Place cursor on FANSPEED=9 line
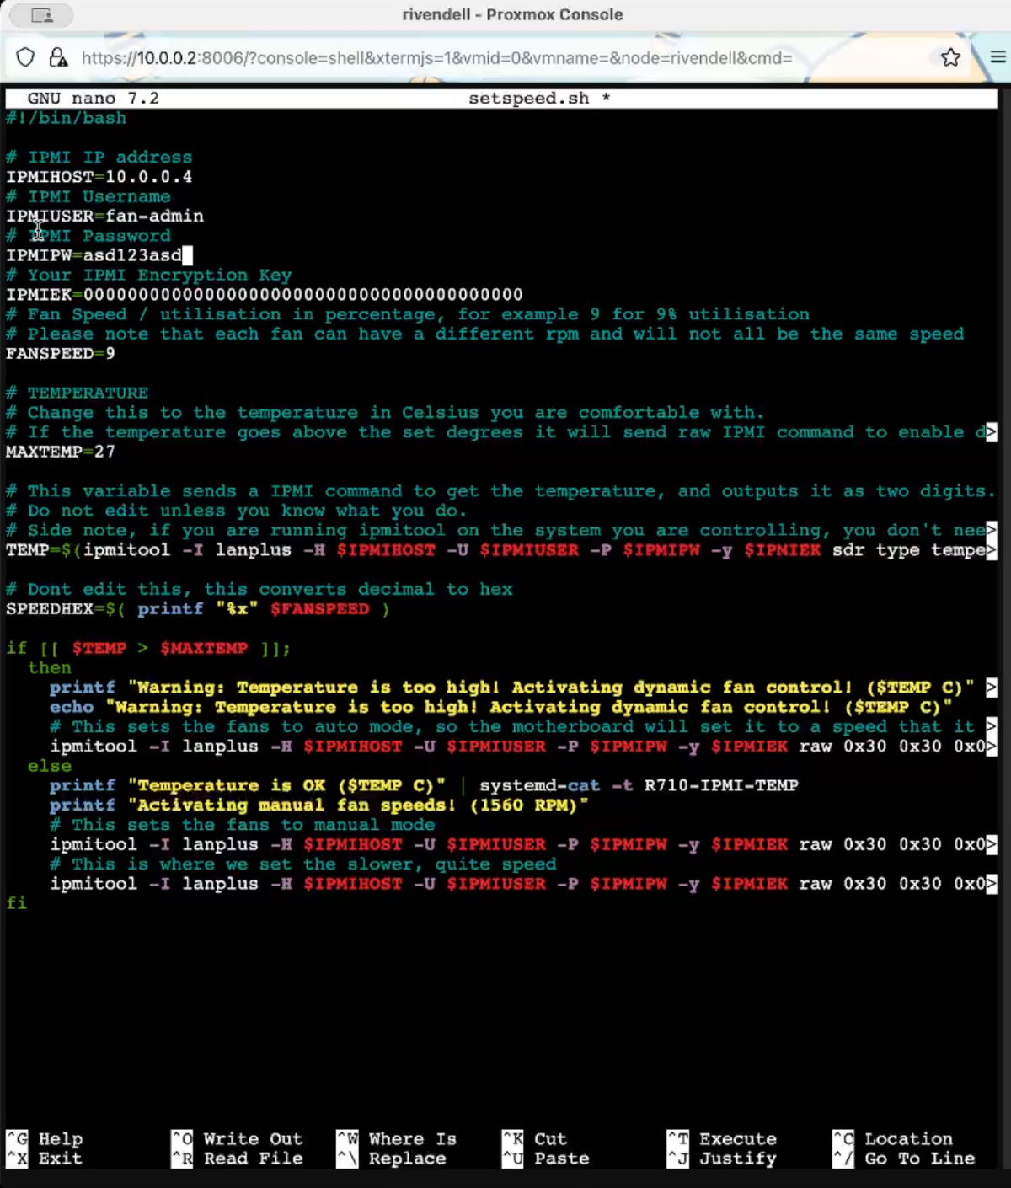This screenshot has height=1188, width=1011. 61,353
